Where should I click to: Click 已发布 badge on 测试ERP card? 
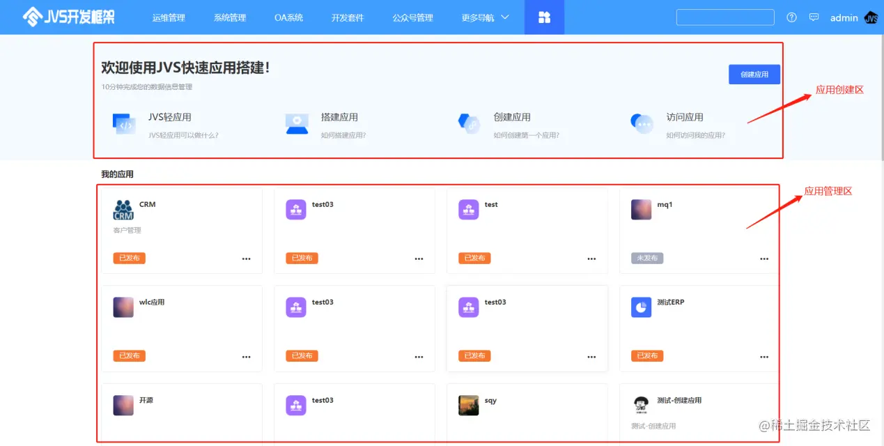647,355
